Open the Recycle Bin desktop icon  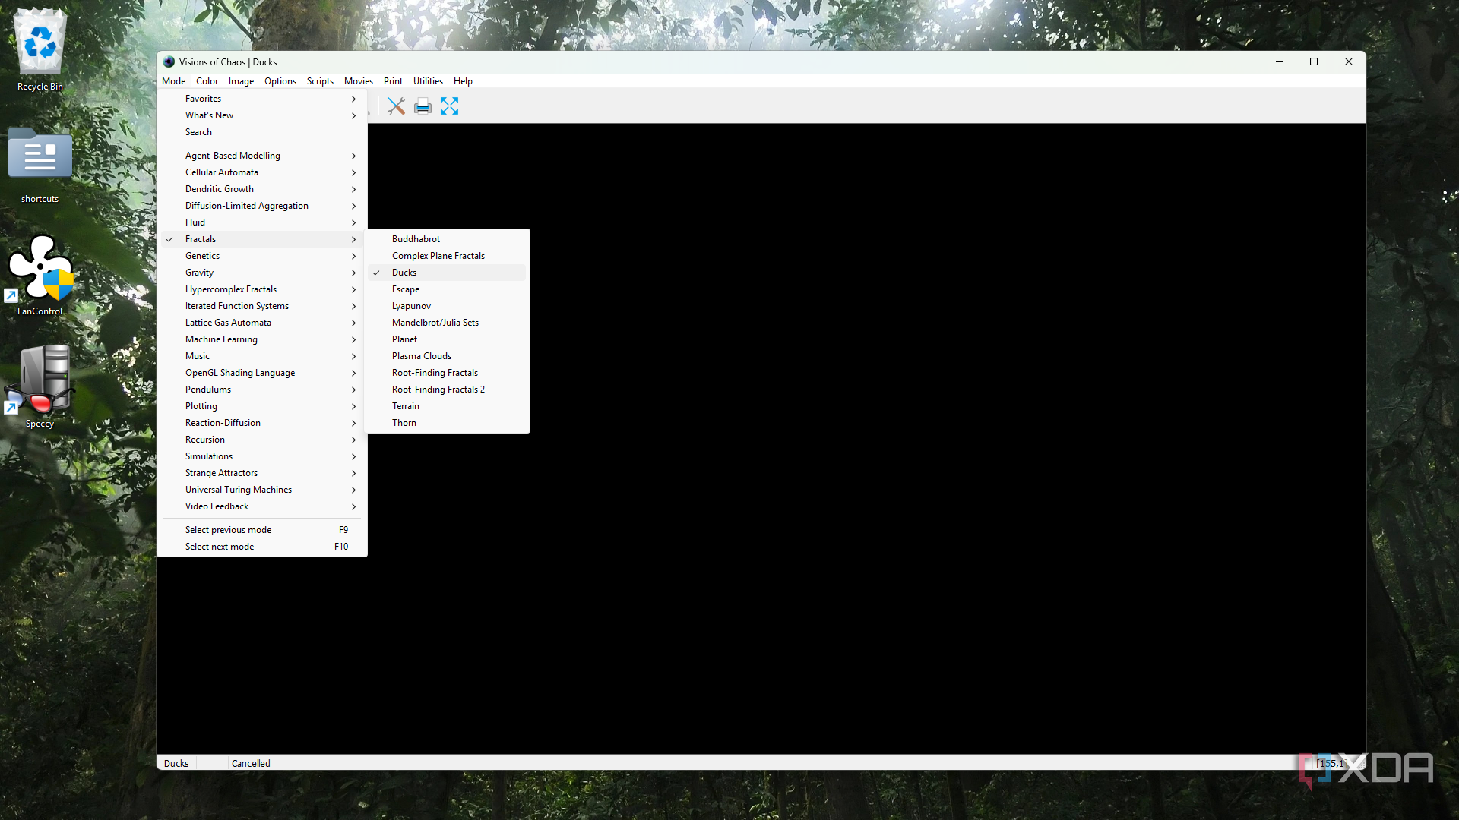40,50
